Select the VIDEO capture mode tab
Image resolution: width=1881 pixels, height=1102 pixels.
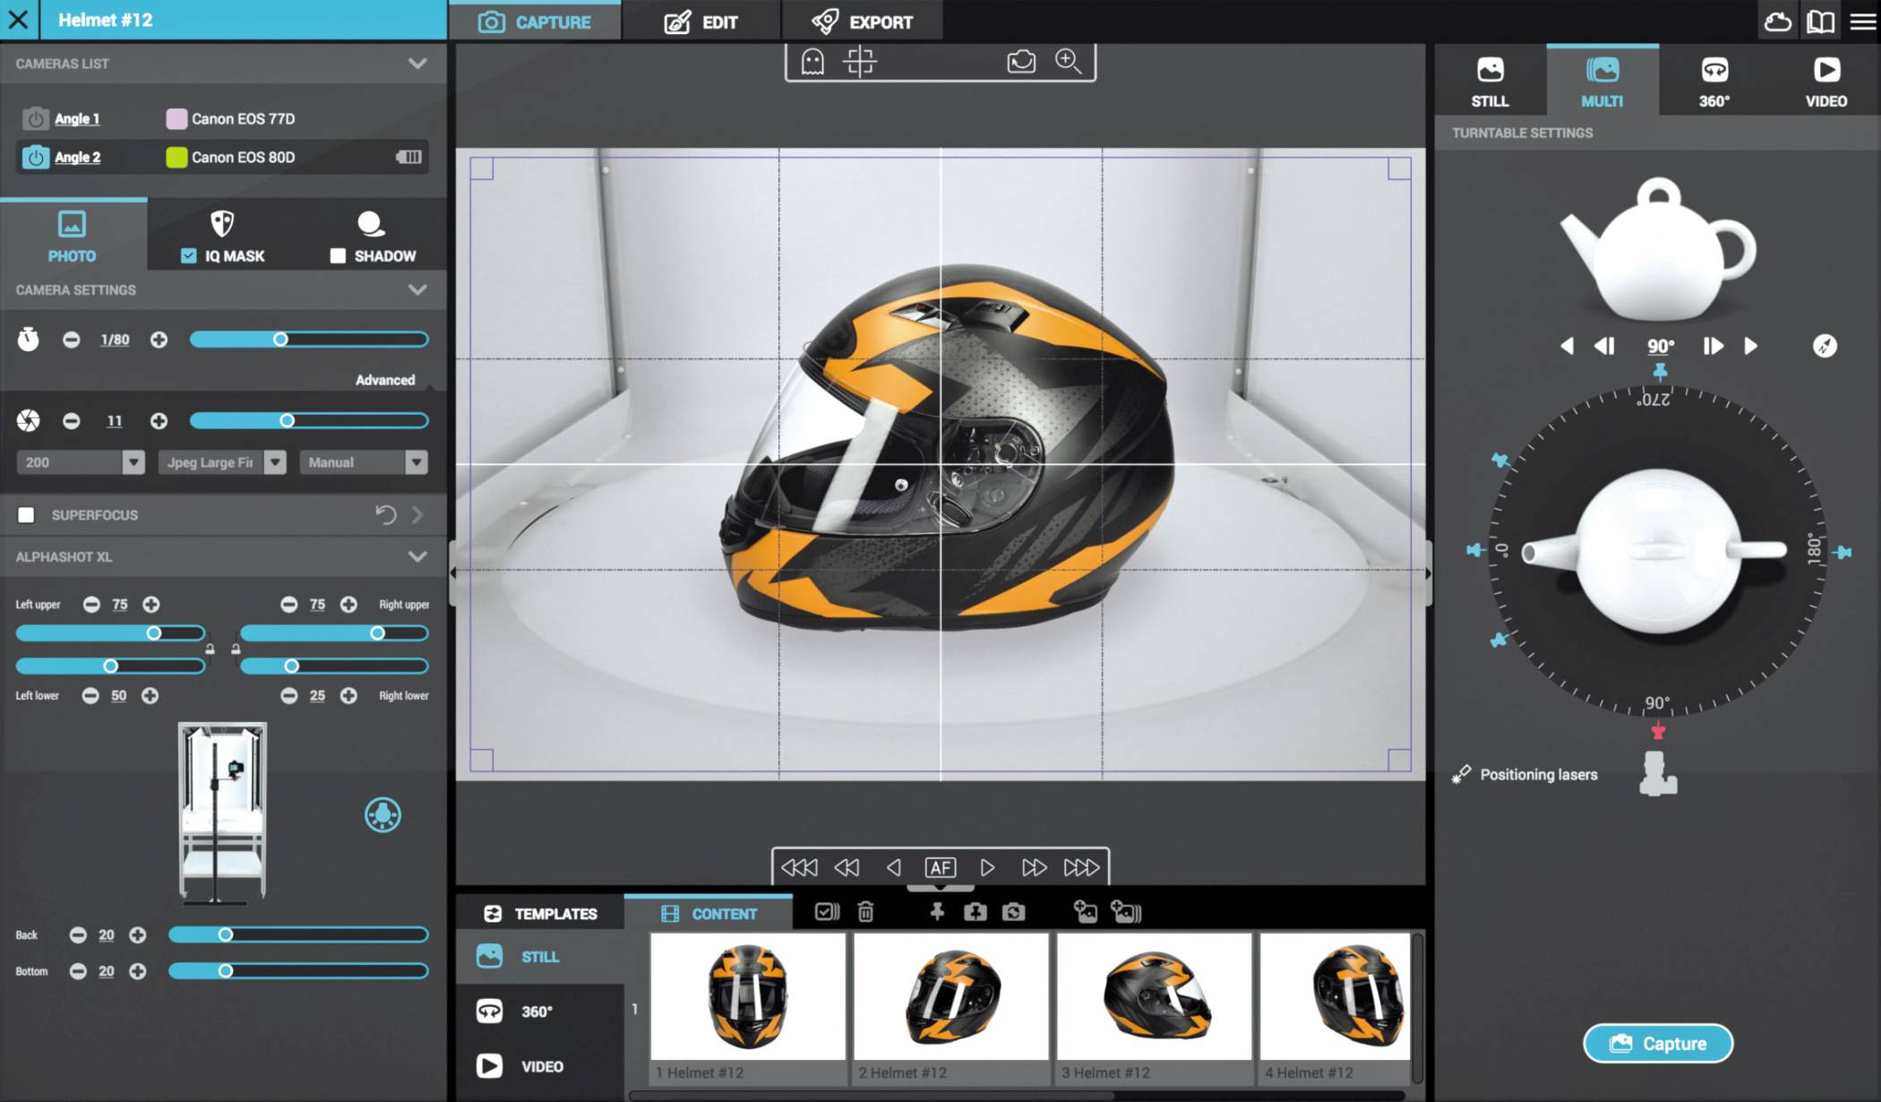point(1825,81)
